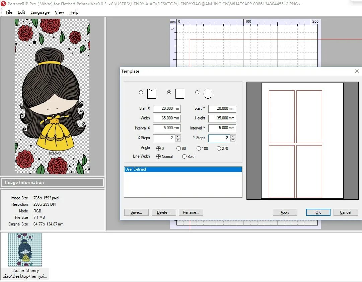Click the Save... button
This screenshot has width=362, height=282.
coord(136,212)
